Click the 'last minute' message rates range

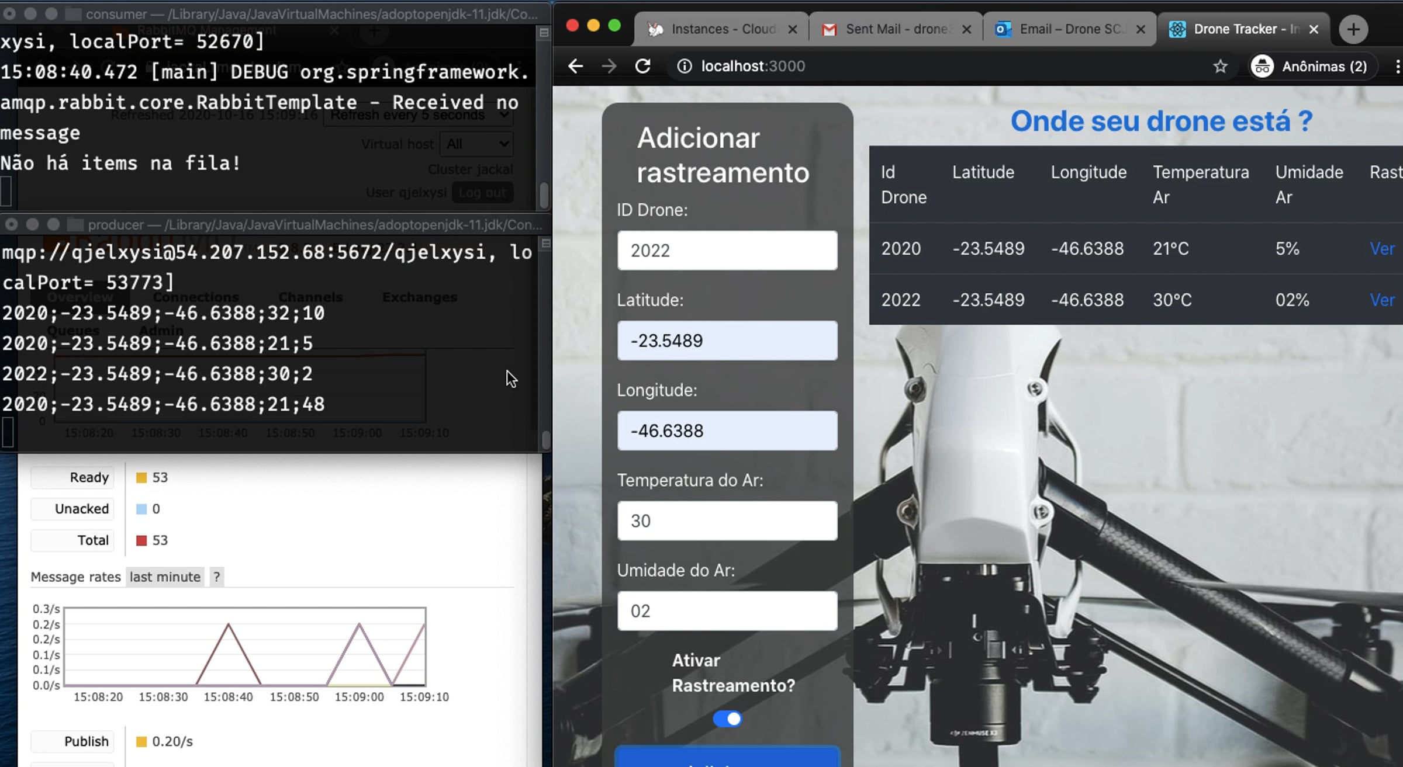(x=165, y=577)
